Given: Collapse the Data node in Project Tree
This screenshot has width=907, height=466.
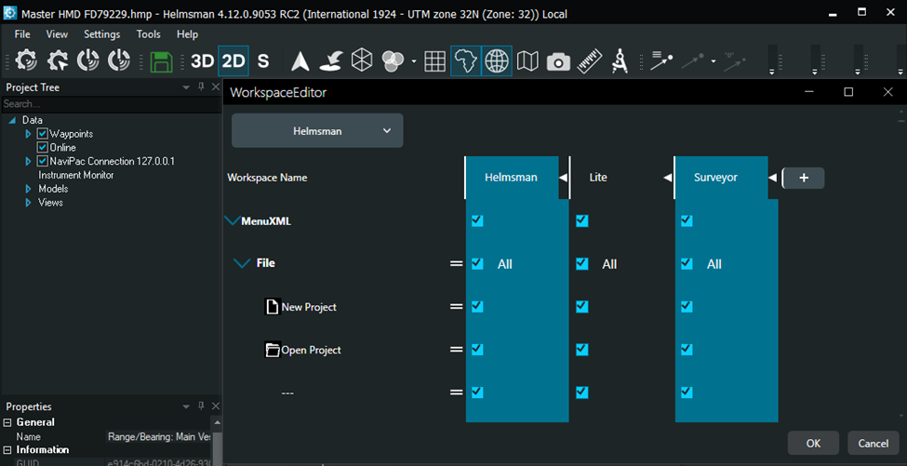Looking at the screenshot, I should pos(13,120).
